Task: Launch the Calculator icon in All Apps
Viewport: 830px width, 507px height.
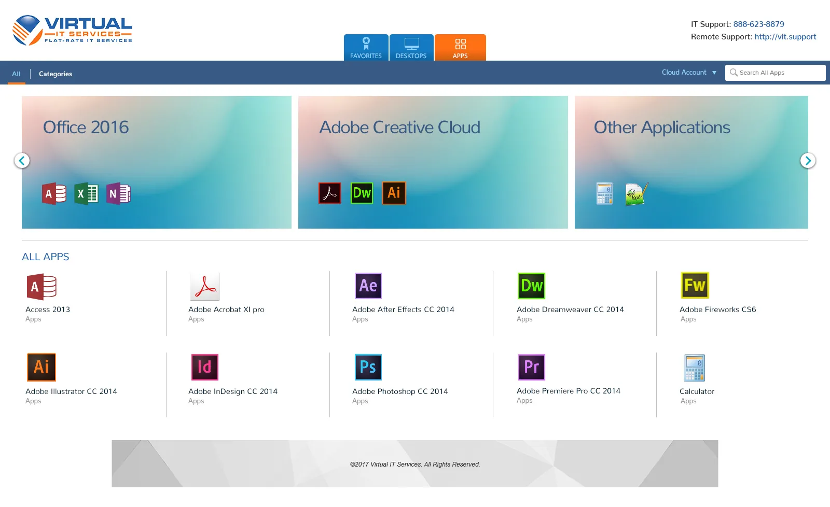Action: pyautogui.click(x=695, y=368)
